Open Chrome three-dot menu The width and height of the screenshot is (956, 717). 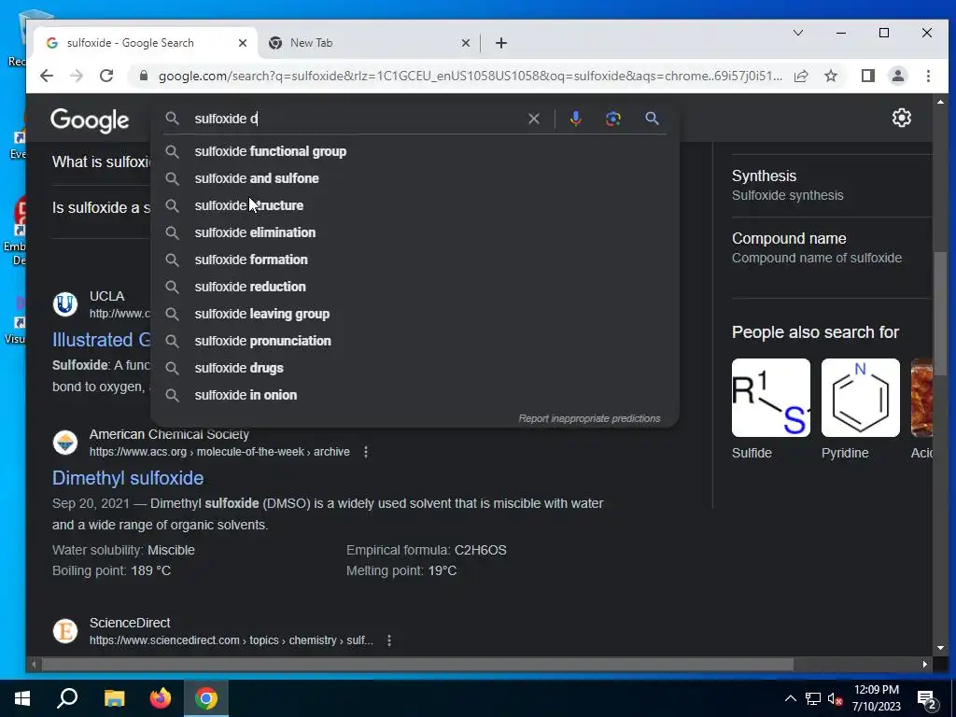tap(928, 76)
